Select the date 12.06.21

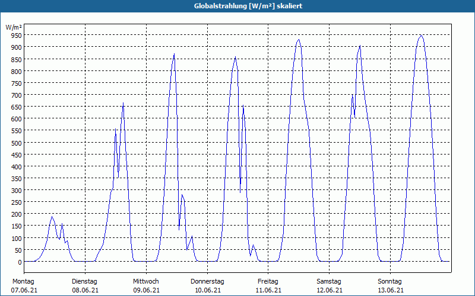(330, 290)
